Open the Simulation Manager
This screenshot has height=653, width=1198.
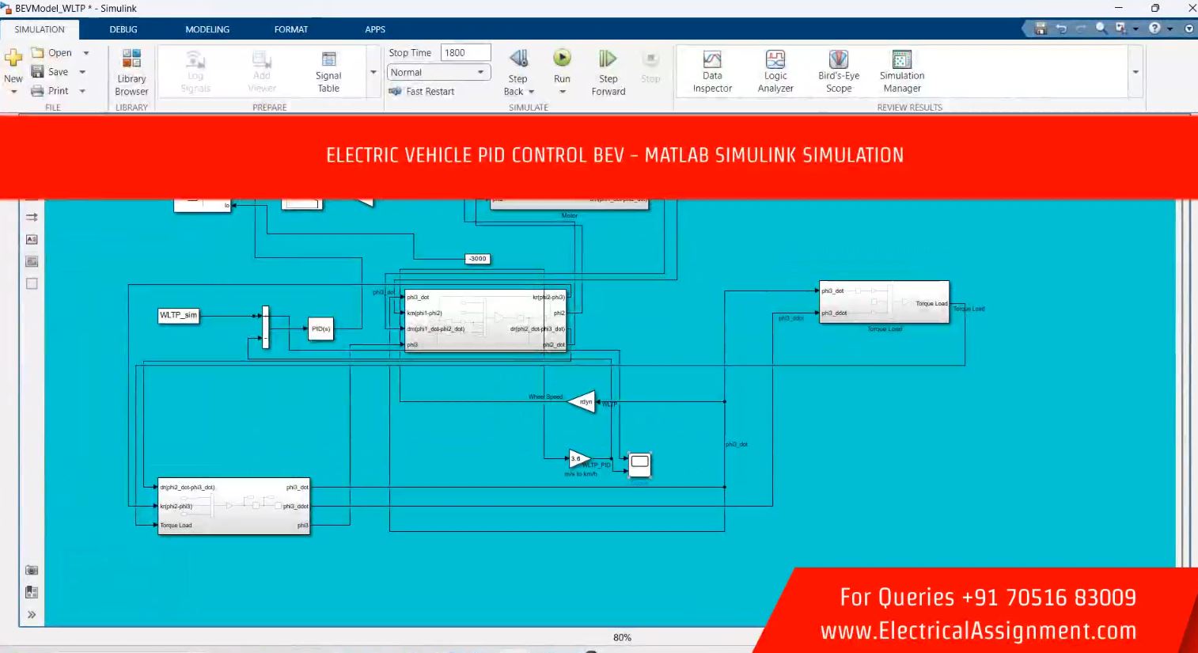[901, 71]
